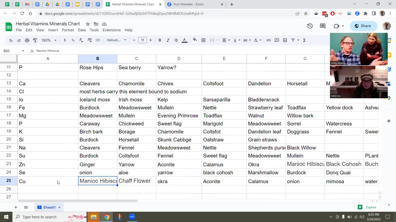Open Chrome from the taskbar

pos(106,217)
